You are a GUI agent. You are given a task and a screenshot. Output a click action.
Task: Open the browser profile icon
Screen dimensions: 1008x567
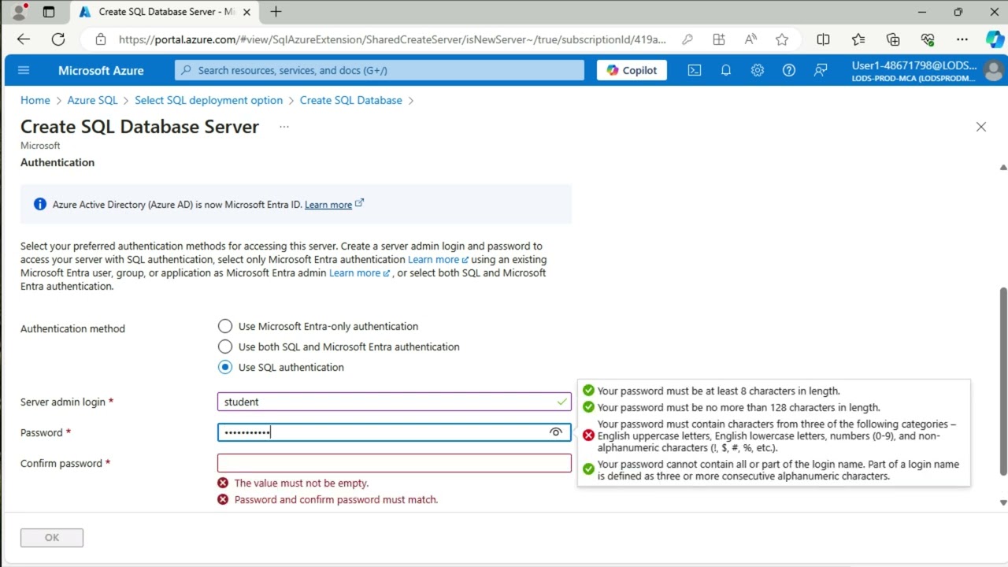19,12
